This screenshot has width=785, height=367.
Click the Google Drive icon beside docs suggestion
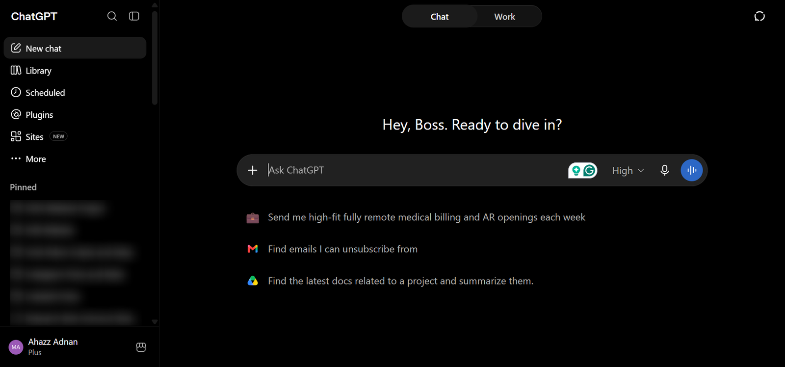253,281
